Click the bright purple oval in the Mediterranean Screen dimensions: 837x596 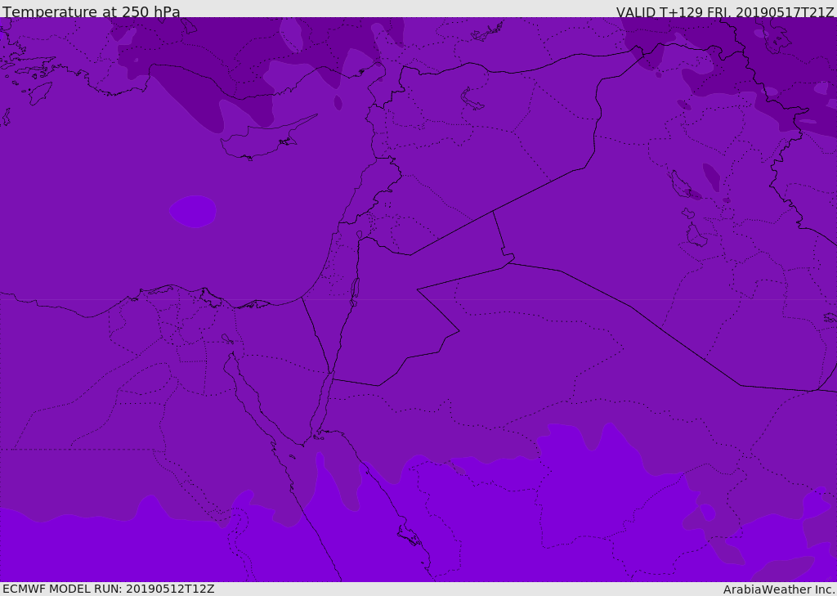193,212
